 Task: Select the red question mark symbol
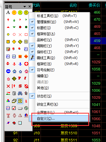[19, 78]
